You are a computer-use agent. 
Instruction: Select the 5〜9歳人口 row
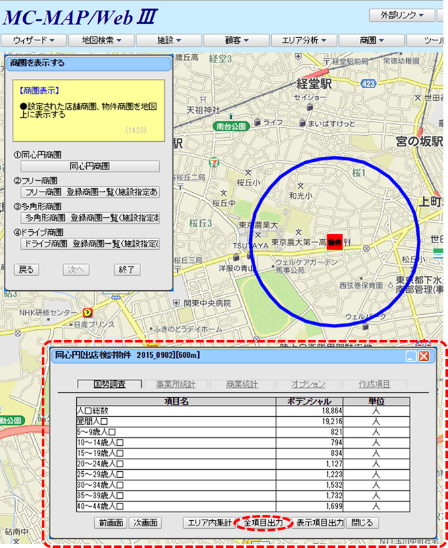point(243,432)
